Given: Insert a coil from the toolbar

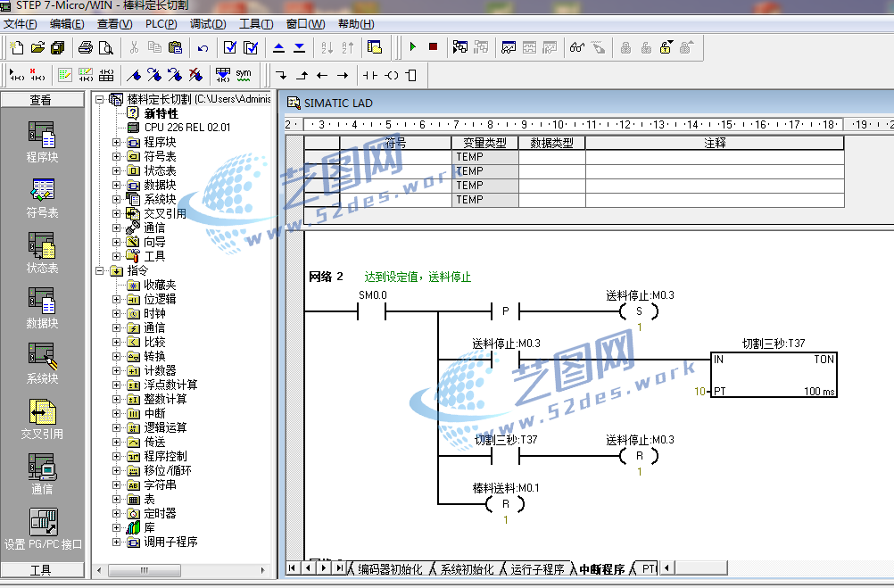Looking at the screenshot, I should pos(391,75).
